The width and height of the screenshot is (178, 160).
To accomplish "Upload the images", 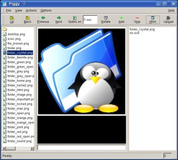I will point(168,20).
